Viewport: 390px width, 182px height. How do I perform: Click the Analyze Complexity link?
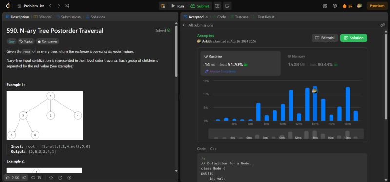click(x=220, y=71)
